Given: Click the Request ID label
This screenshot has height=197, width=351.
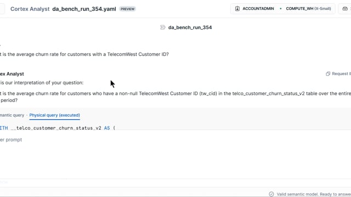Looking at the screenshot, I should point(341,74).
